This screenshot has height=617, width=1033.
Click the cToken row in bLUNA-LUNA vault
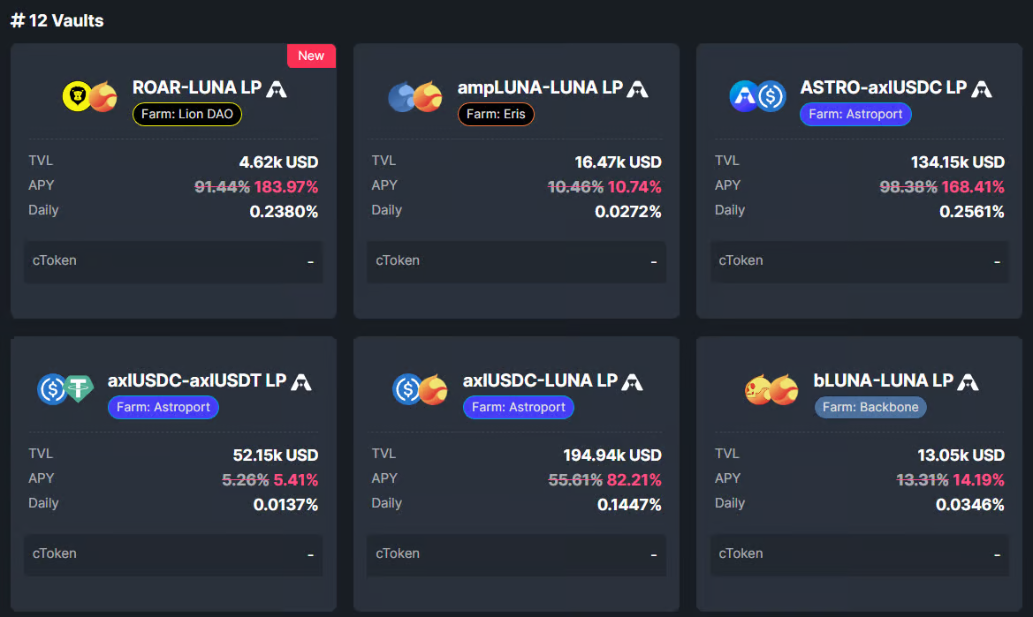(860, 554)
